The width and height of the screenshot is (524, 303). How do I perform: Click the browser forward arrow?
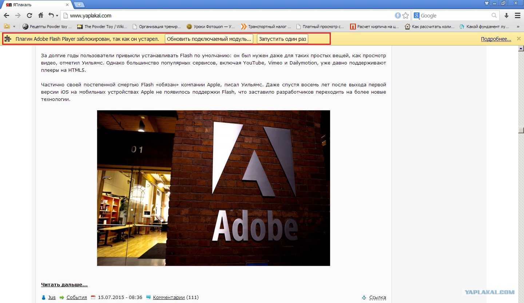click(x=18, y=16)
